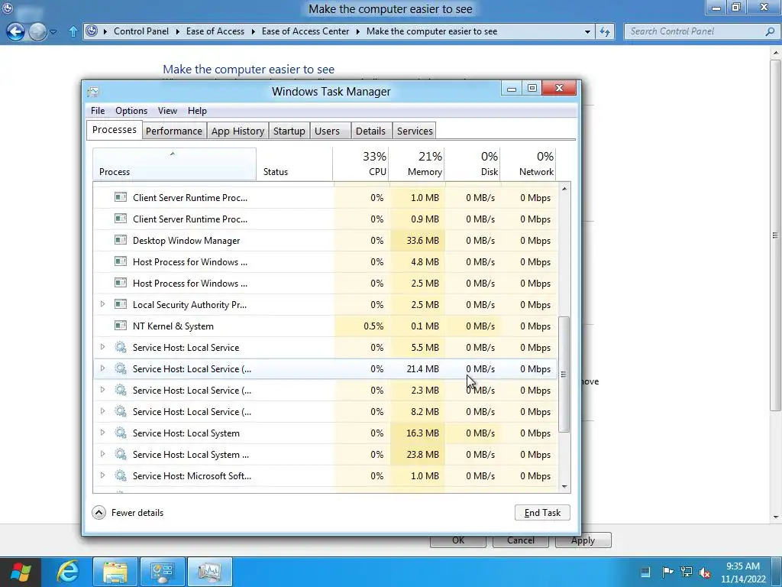This screenshot has height=587, width=782.
Task: Switch to the Startup tab
Action: 289,131
